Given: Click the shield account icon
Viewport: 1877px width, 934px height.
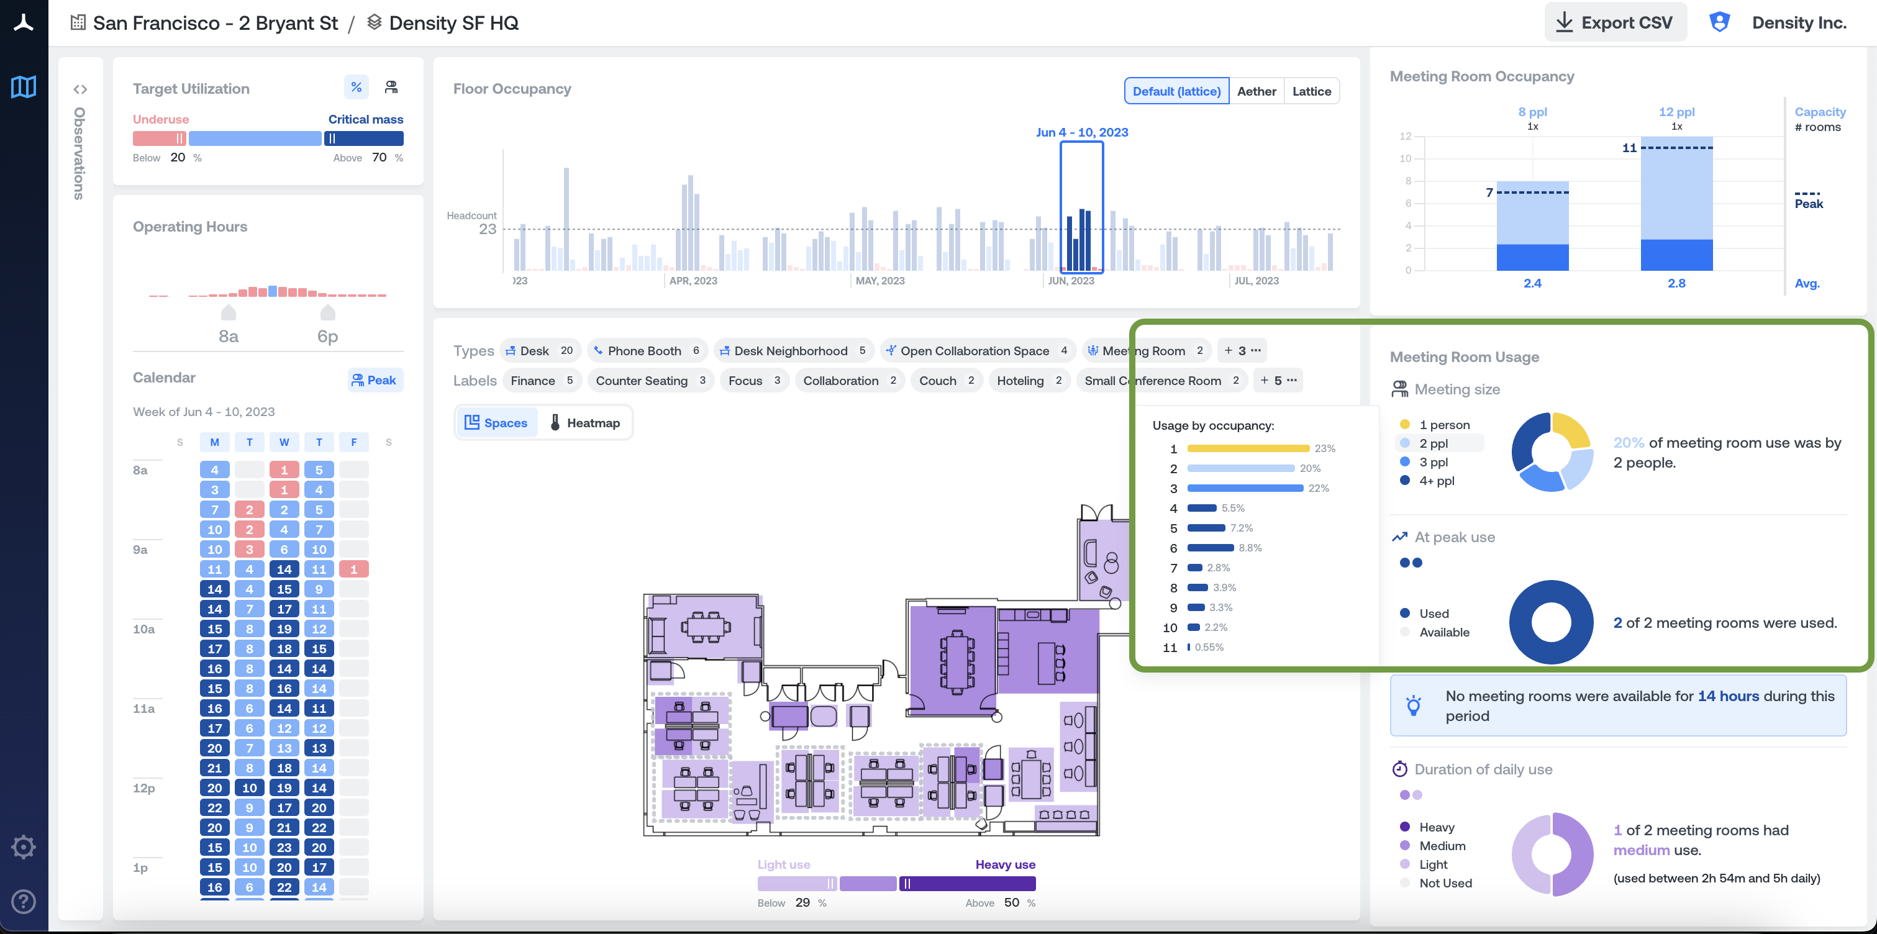Looking at the screenshot, I should [x=1720, y=22].
